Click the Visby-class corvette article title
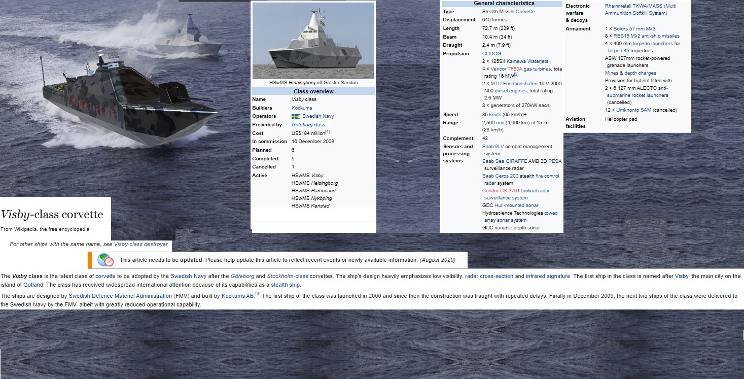Image resolution: width=744 pixels, height=379 pixels. tap(52, 214)
